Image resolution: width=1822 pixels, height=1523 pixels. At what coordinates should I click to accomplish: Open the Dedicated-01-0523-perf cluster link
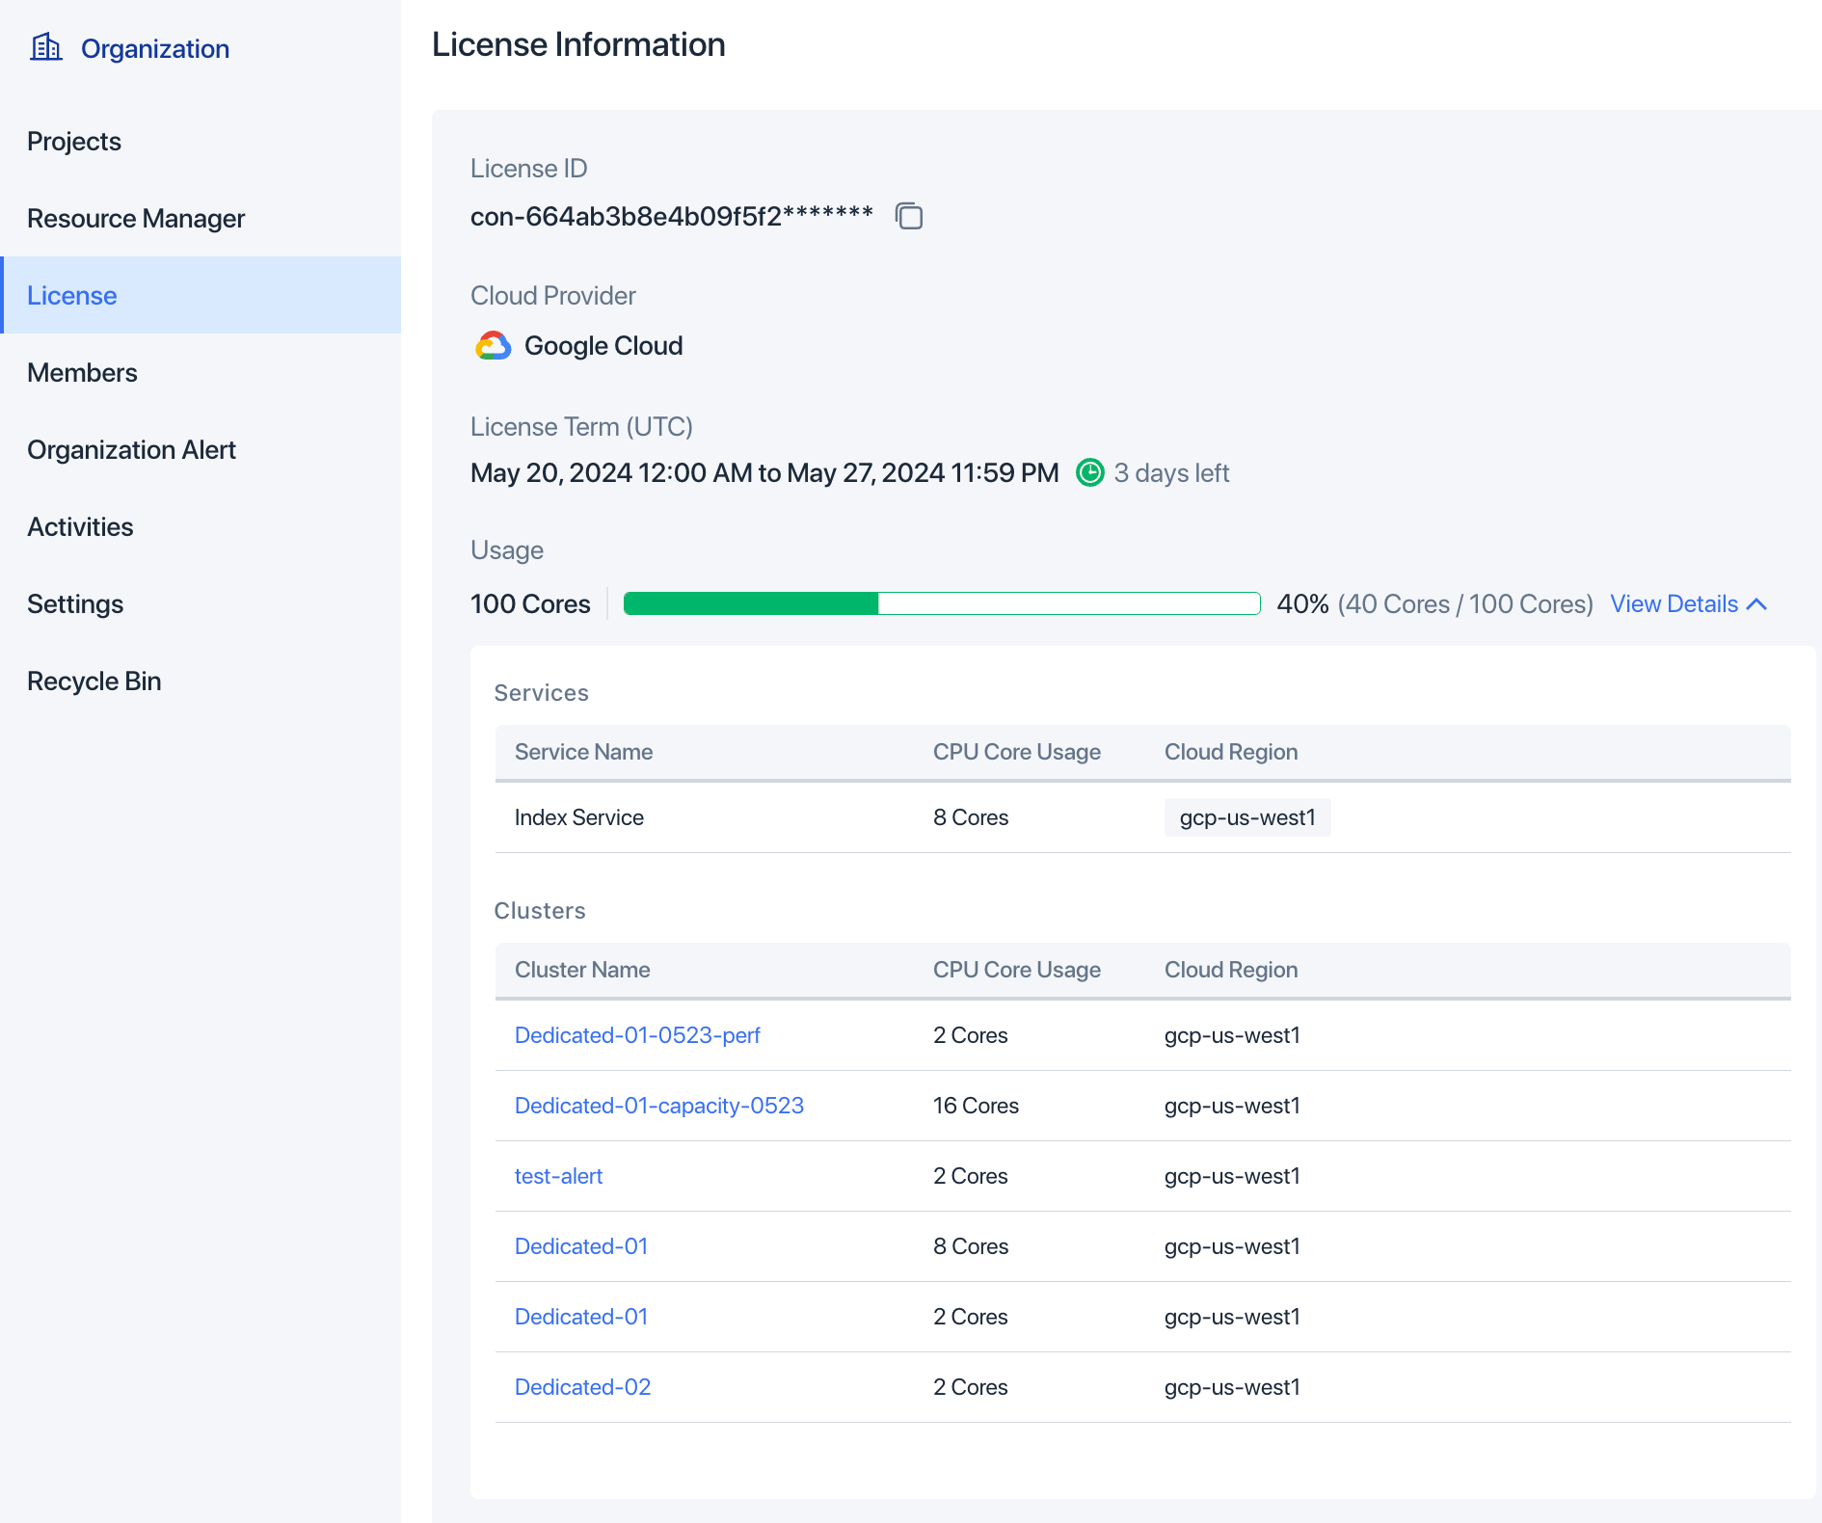click(x=637, y=1035)
